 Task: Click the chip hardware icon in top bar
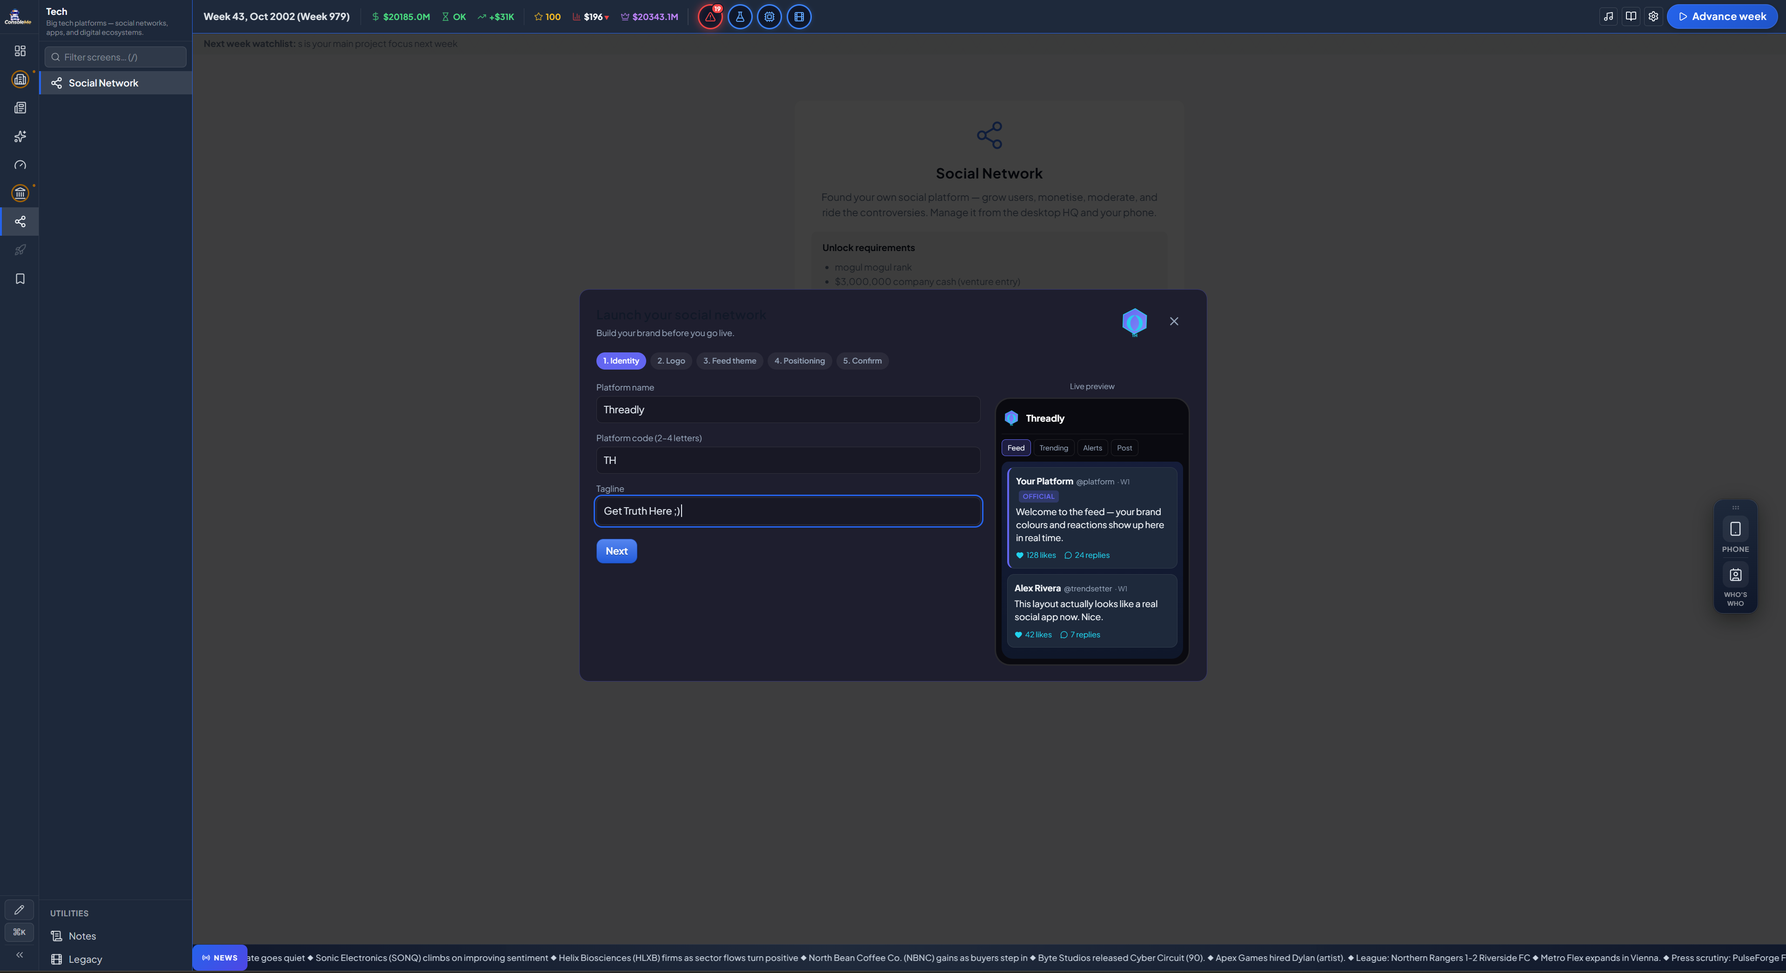[769, 17]
